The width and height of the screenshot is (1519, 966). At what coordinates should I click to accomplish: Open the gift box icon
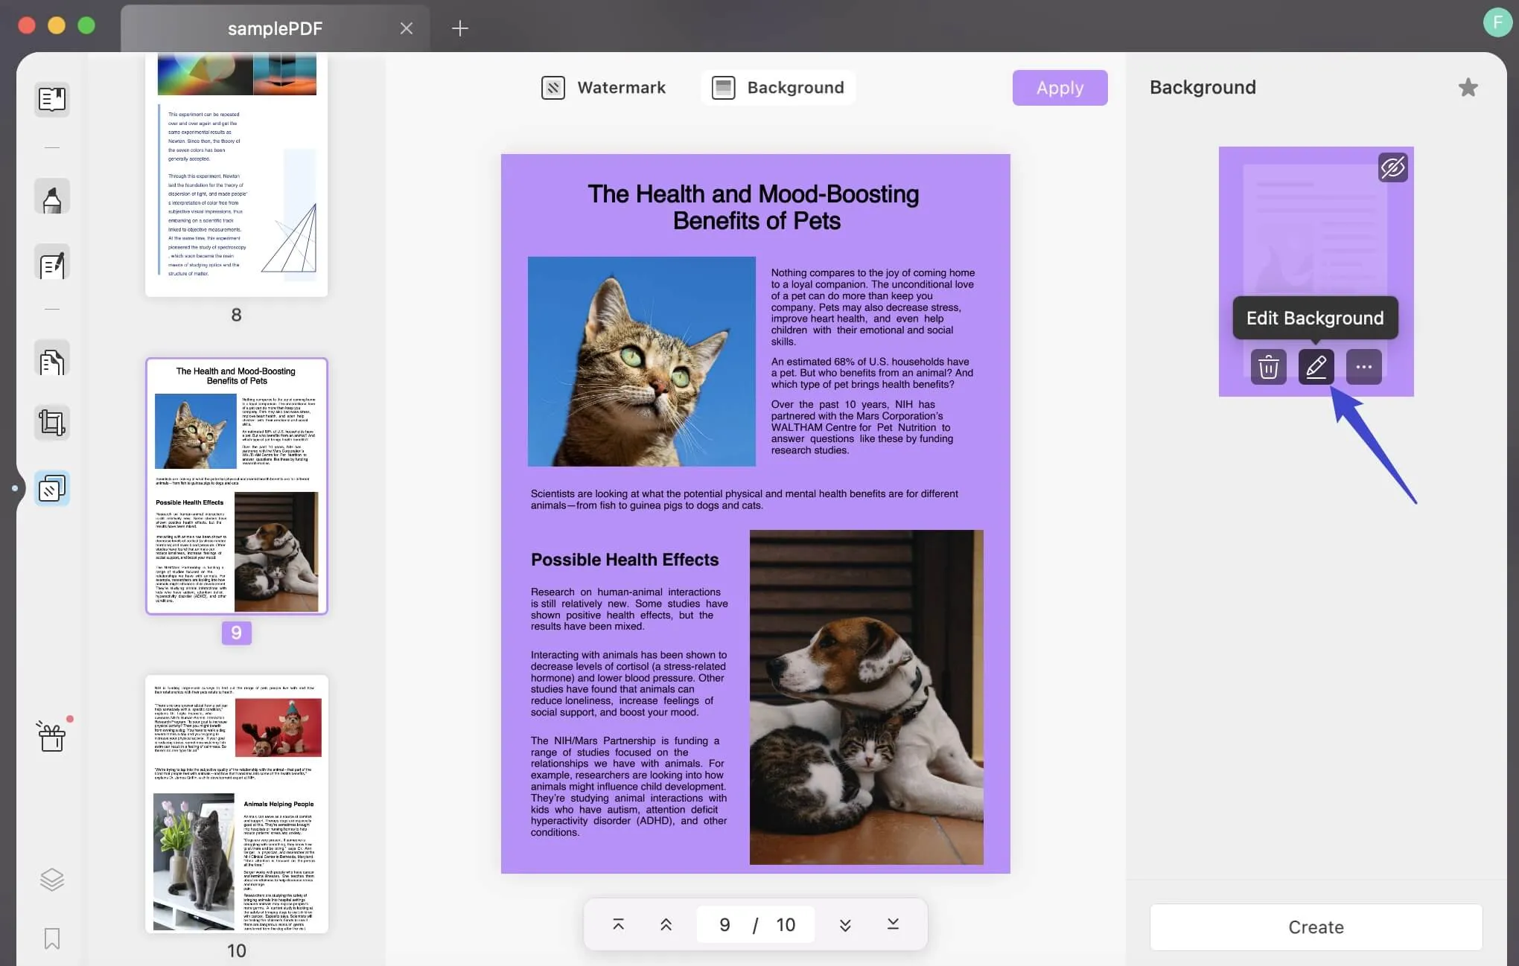[x=52, y=737]
